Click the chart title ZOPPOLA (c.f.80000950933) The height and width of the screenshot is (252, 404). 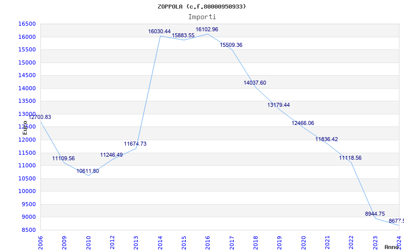tap(201, 7)
